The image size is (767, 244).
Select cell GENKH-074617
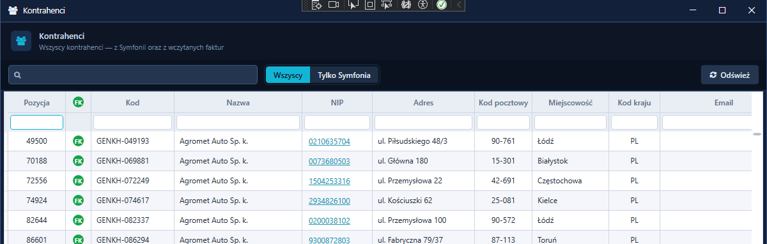(132, 201)
